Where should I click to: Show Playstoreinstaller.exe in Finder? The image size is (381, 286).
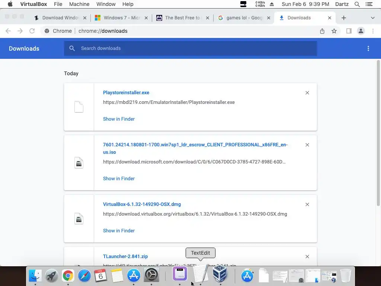tap(119, 119)
